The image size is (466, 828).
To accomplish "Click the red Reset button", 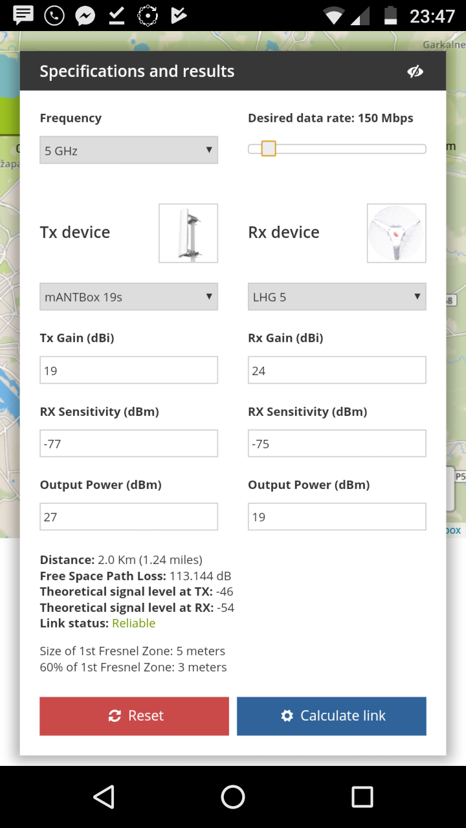I will (x=134, y=715).
